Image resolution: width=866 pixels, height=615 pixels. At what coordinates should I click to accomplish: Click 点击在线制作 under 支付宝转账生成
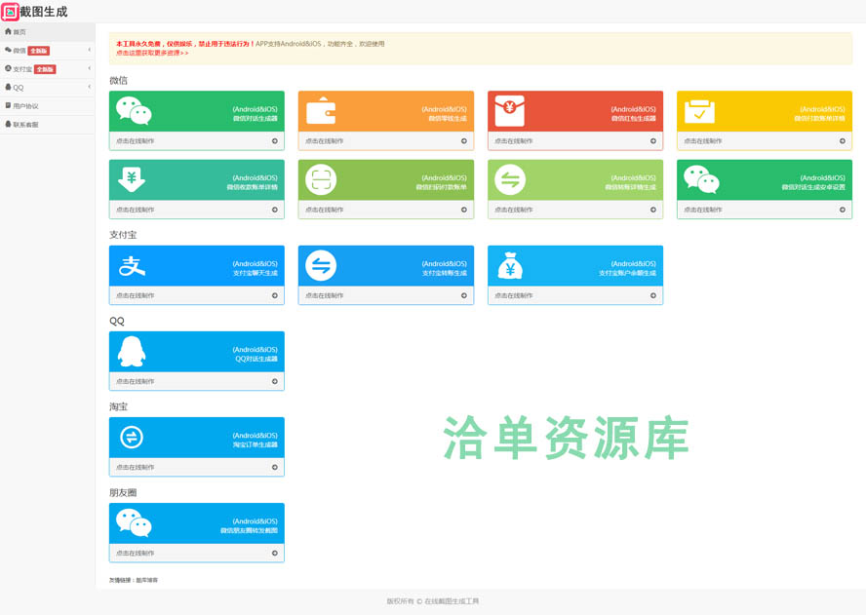point(324,295)
